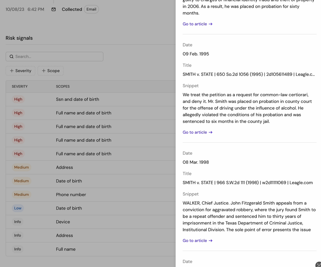This screenshot has width=321, height=267.
Task: Open the Scope filter dropdown
Action: (50, 71)
